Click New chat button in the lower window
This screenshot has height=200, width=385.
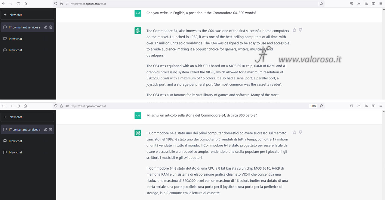click(x=28, y=117)
